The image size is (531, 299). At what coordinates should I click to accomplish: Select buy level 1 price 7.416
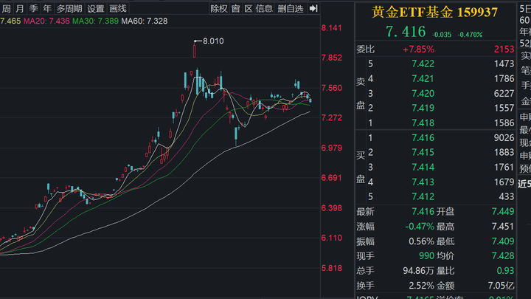pos(423,138)
